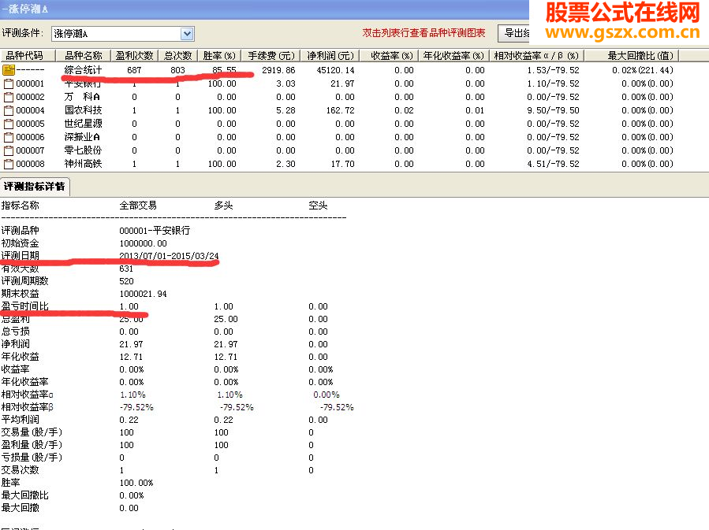The width and height of the screenshot is (709, 530).
Task: Click max drawdown value 0.02%(221.44)
Action: 643,70
